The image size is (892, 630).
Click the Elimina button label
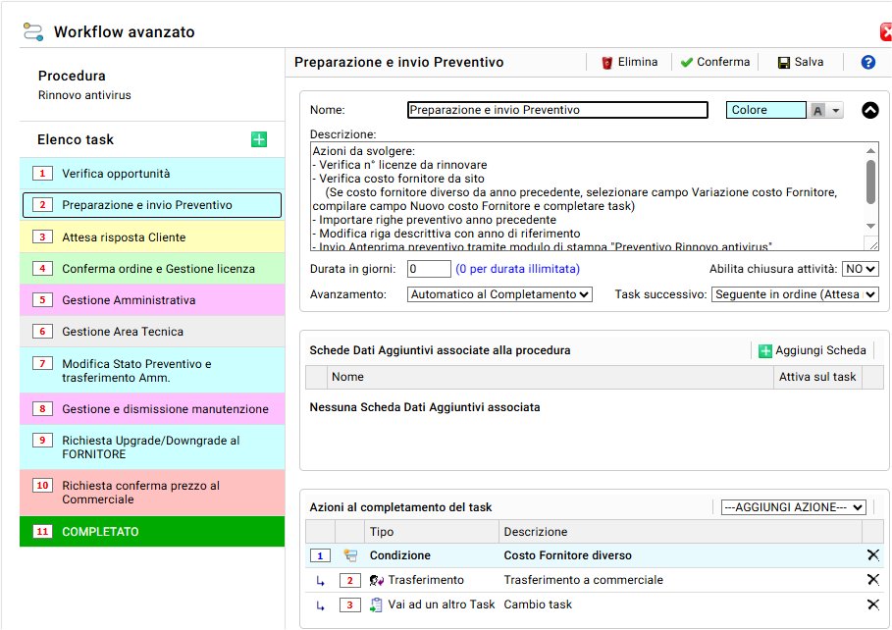pos(638,62)
